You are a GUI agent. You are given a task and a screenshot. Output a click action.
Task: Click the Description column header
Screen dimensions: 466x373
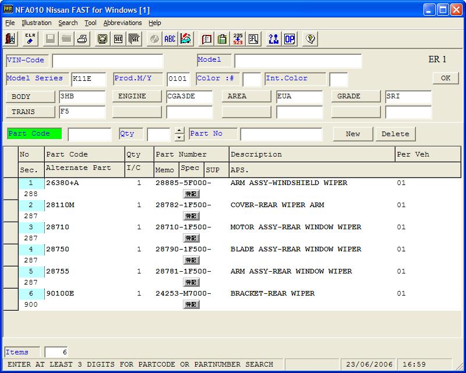(x=312, y=154)
